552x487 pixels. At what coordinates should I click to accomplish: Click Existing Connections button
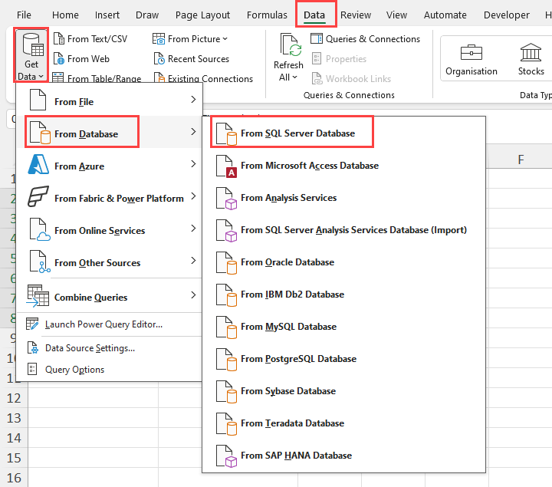203,77
